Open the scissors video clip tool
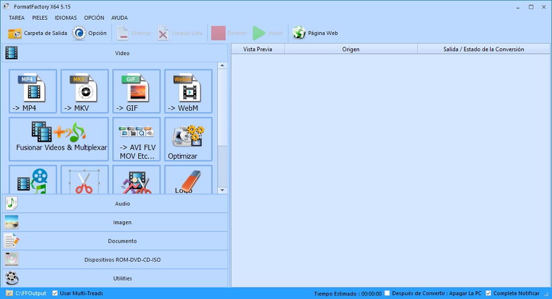552x299 pixels. click(85, 180)
